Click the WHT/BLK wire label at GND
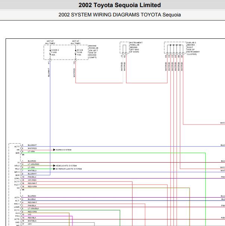 click(x=32, y=221)
